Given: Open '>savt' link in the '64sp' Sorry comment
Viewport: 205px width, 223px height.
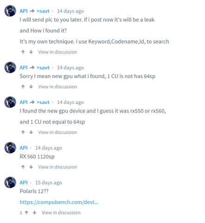Looking at the screenshot, I should (43, 68).
